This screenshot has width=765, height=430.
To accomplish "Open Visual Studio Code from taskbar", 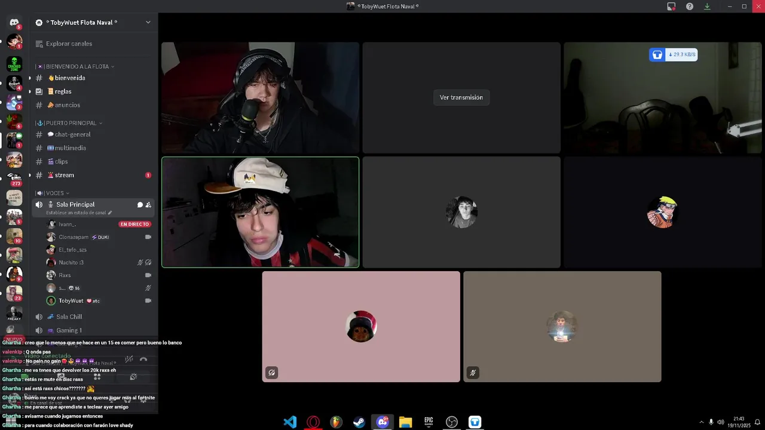I will (x=290, y=422).
